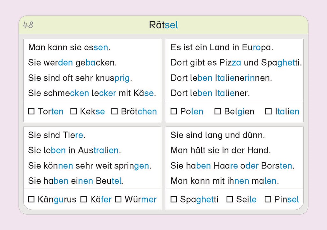Viewport: 327px width, 230px height.
Task: Click "Man kann mit ihnen malen." line
Action: pyautogui.click(x=225, y=181)
